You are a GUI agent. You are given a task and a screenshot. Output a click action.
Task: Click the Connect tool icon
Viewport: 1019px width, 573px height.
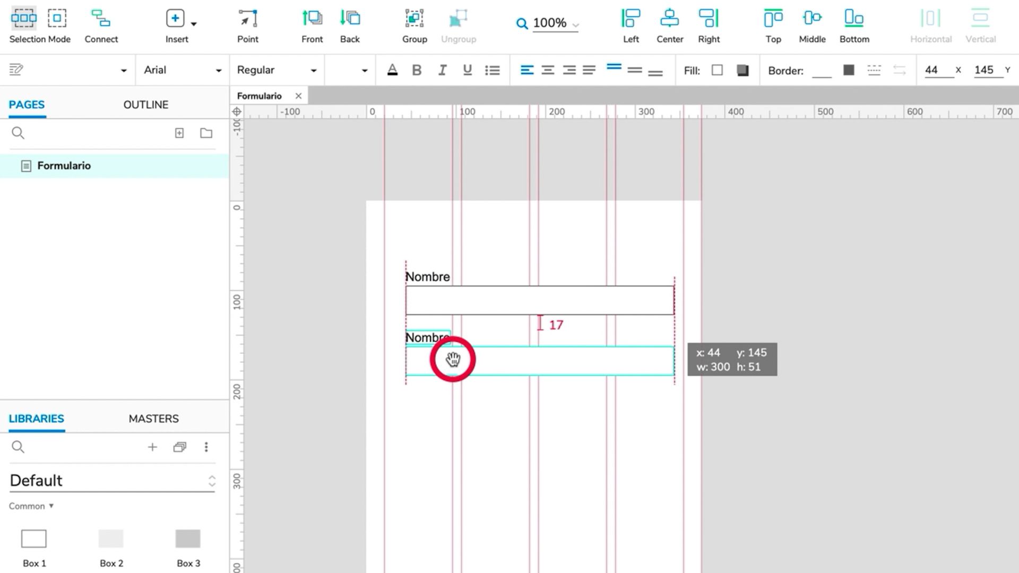pyautogui.click(x=101, y=19)
